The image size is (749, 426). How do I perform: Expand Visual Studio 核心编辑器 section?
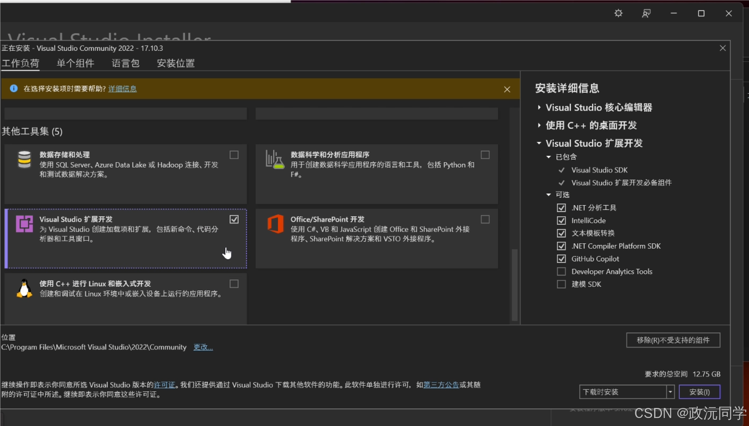pos(539,108)
